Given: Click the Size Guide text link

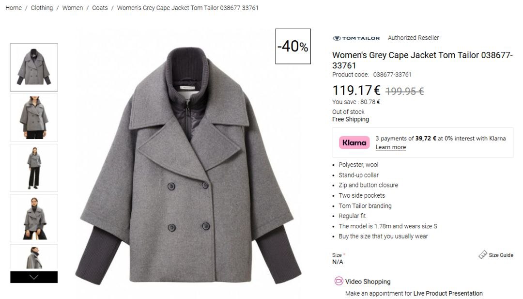Looking at the screenshot, I should click(501, 255).
